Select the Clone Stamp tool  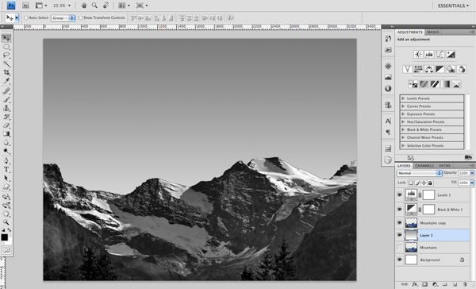pyautogui.click(x=6, y=108)
